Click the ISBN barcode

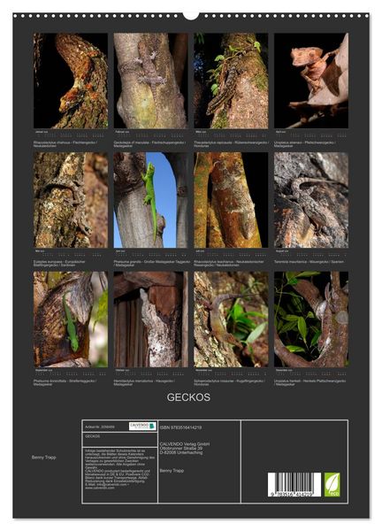[294, 485]
